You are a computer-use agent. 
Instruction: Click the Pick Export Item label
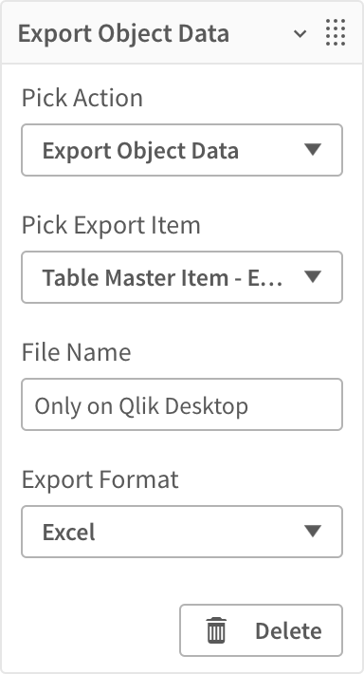point(111,225)
